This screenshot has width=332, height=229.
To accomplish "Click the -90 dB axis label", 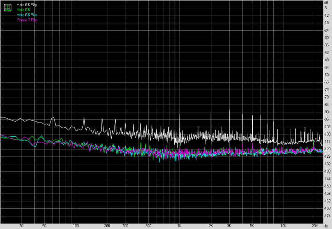I will click(x=326, y=112).
